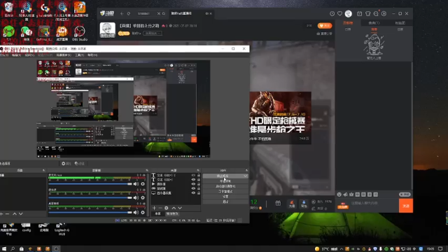Move selected source down with chevron
The image size is (448, 252).
(x=180, y=208)
